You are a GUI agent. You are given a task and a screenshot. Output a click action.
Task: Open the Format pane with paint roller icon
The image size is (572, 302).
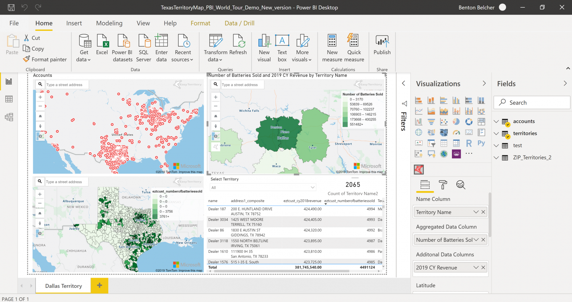click(x=443, y=185)
